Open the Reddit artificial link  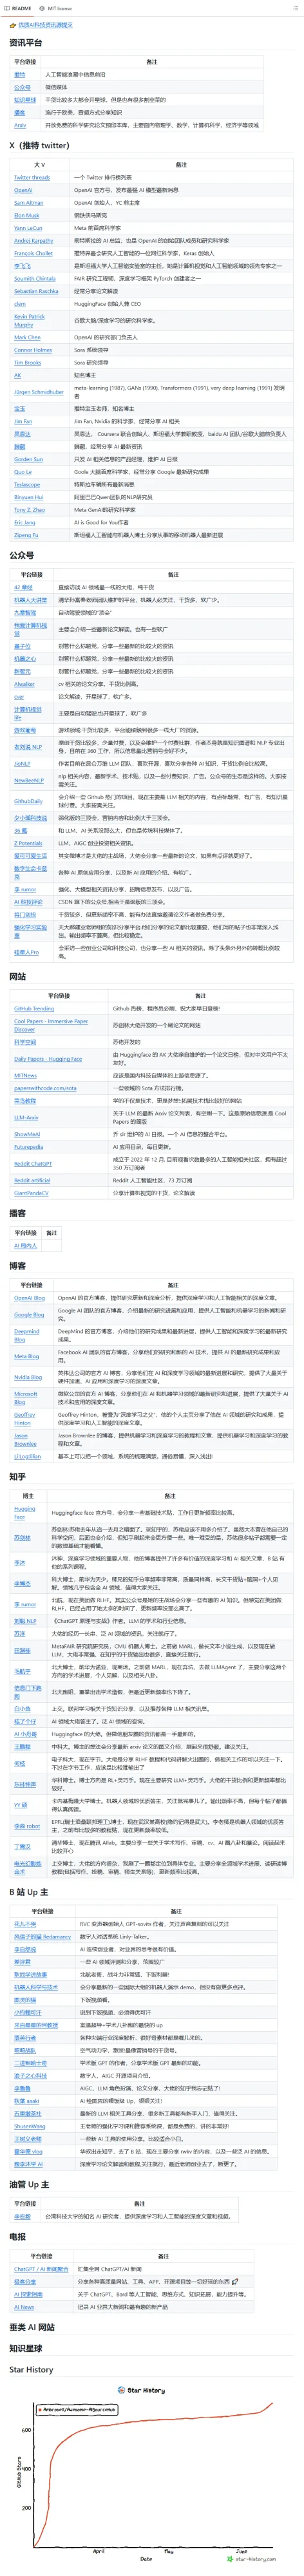point(32,1180)
